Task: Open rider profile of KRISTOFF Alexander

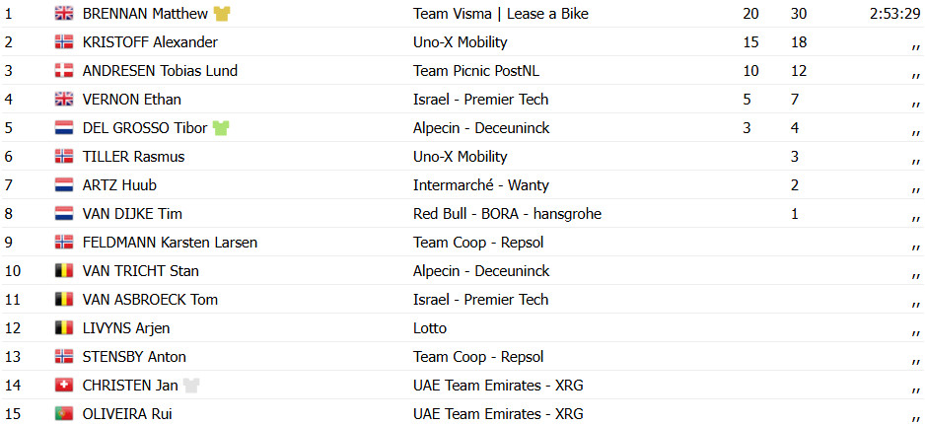Action: (150, 42)
